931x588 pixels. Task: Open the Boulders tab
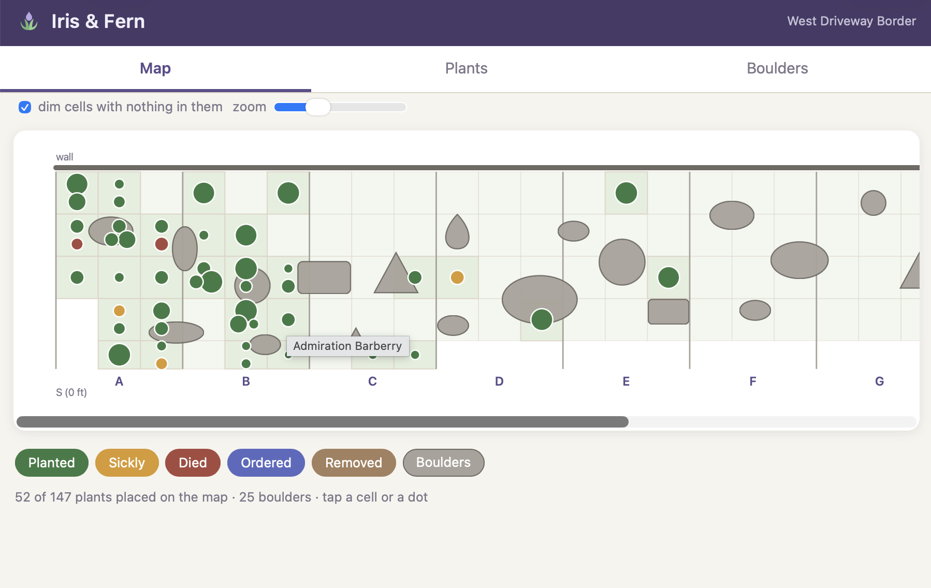[x=777, y=68]
